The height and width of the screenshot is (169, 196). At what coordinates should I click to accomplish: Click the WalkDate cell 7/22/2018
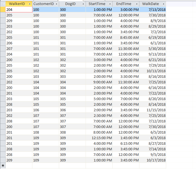(153, 93)
